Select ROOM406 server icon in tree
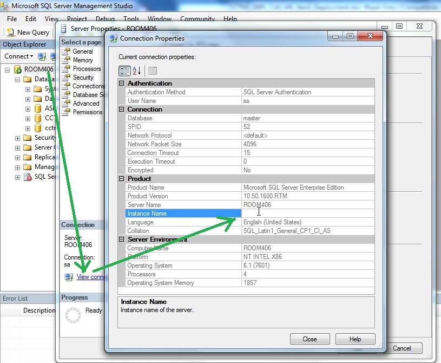Viewport: 441px width, 363px height. tap(18, 69)
